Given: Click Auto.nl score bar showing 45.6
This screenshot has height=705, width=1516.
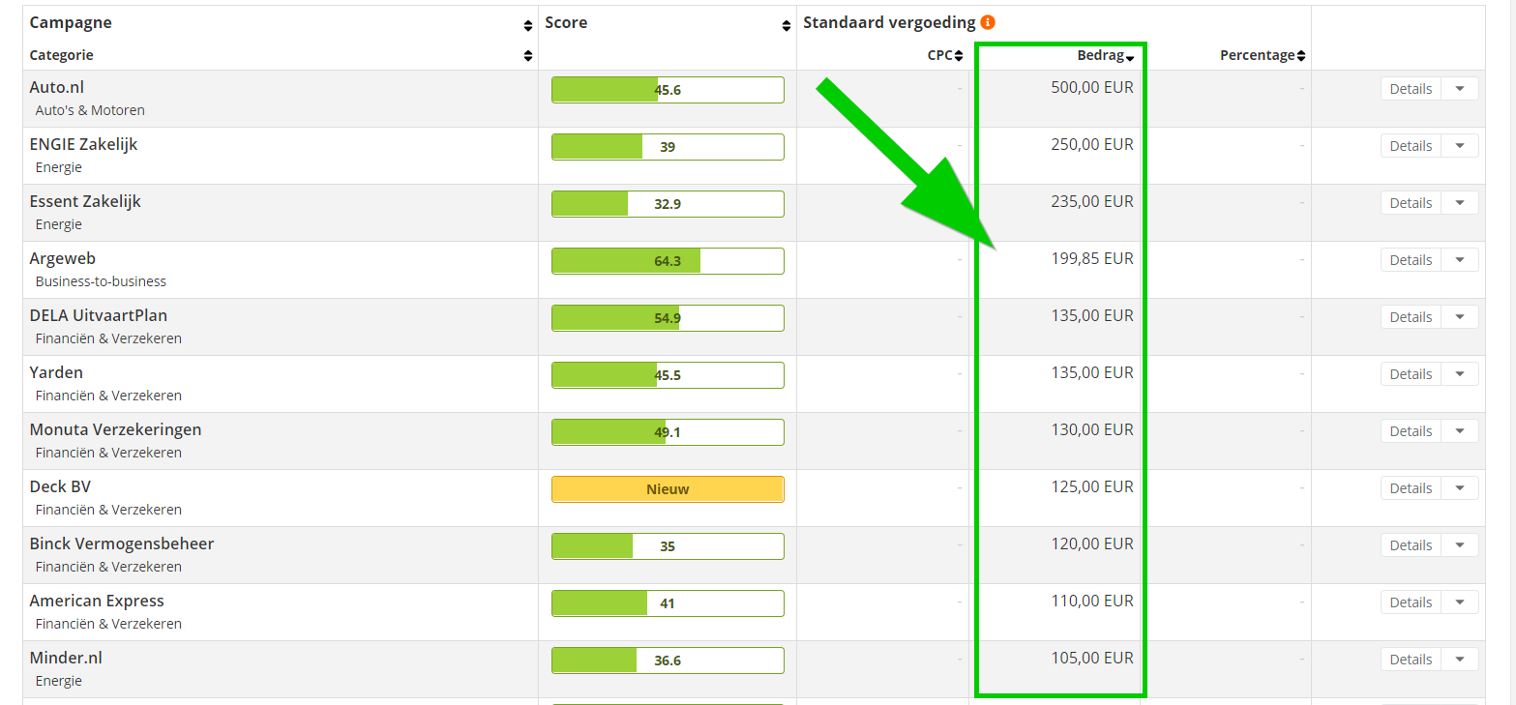Looking at the screenshot, I should click(668, 90).
